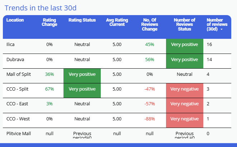This screenshot has height=147, width=237.
Task: Click Mall of Split's green Very positive cell
Action: tap(82, 74)
